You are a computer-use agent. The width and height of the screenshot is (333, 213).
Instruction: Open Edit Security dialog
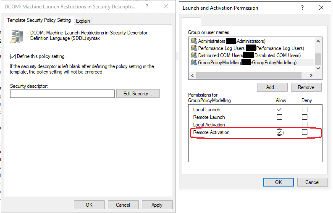138,94
